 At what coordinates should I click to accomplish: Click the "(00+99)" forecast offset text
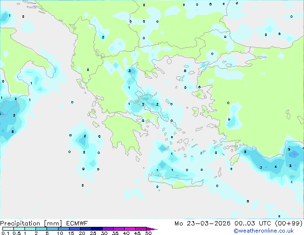point(289,223)
